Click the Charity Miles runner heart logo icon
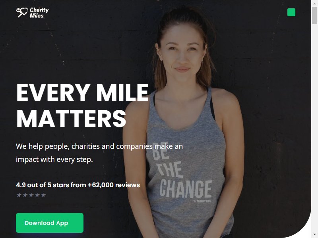The width and height of the screenshot is (318, 238). pos(22,12)
